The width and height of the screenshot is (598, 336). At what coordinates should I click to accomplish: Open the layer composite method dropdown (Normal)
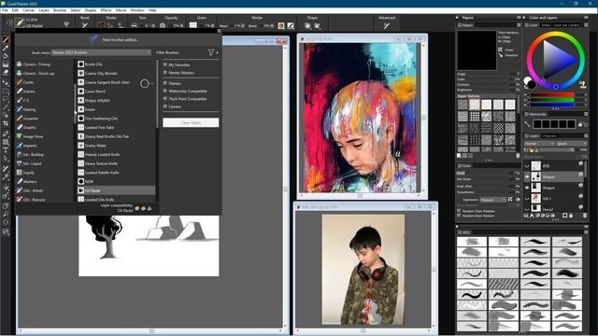click(x=539, y=144)
